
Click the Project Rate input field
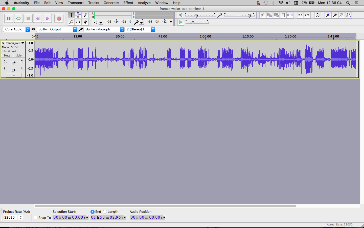10,218
